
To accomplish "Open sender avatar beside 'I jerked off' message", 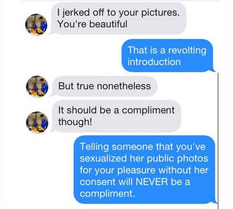I will tap(36, 25).
